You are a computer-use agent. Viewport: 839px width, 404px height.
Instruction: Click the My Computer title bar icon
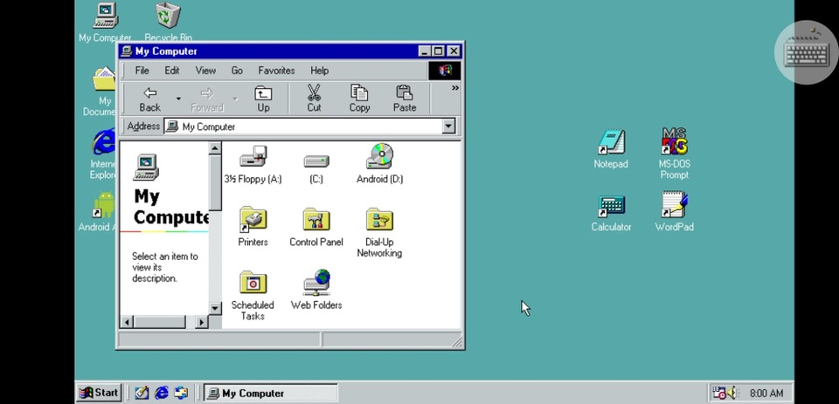pos(126,51)
